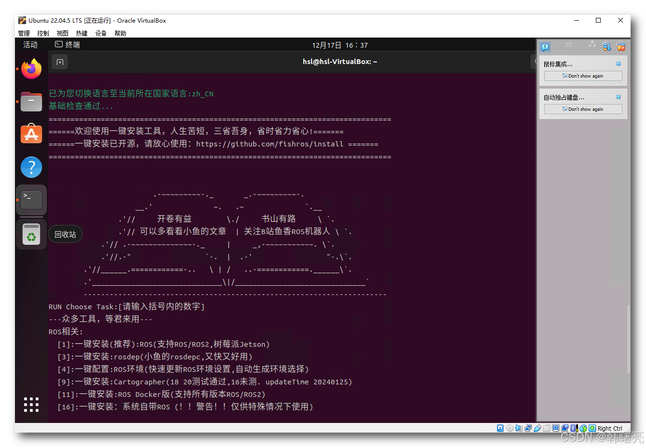Screen dimensions: 646x448
Task: Enable Don't show again for 鼠标集成 notification
Action: coord(582,76)
